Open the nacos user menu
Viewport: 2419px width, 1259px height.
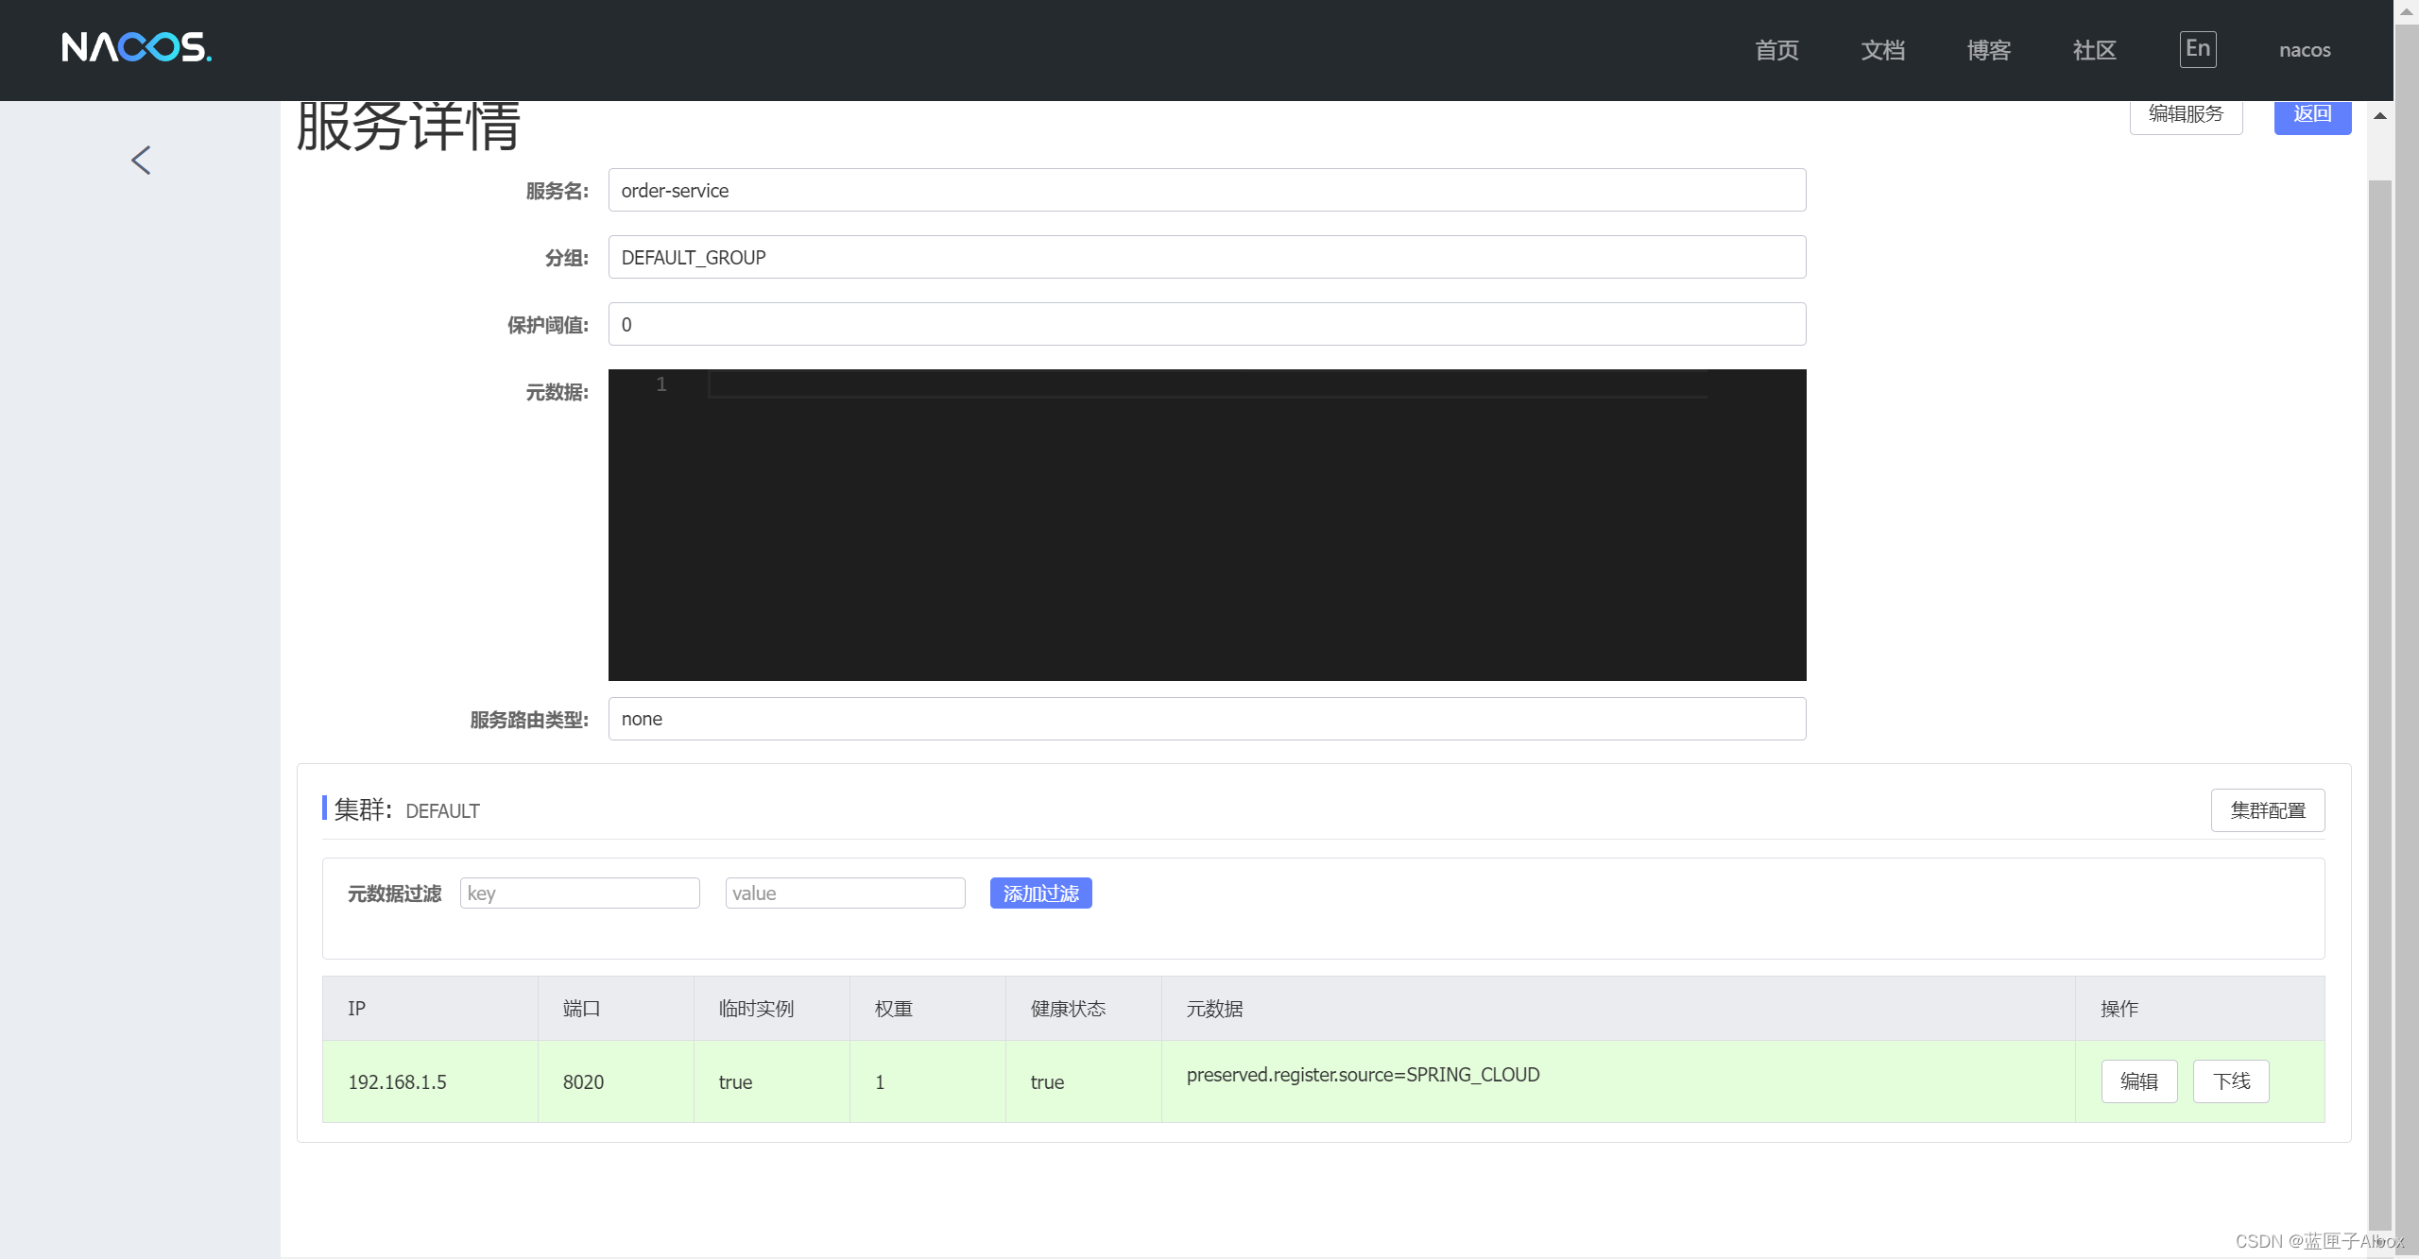[x=2305, y=50]
